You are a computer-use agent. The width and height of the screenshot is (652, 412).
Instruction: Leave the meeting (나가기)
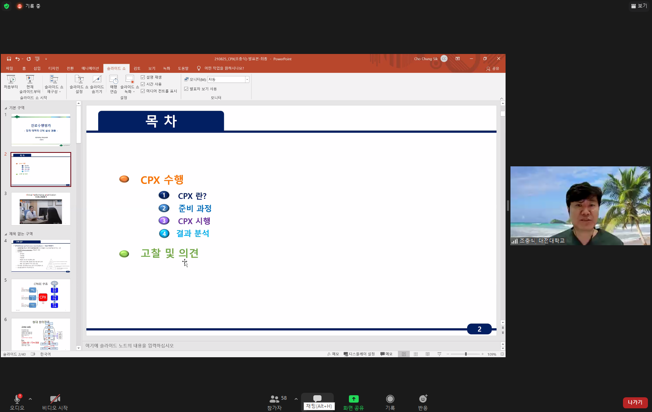(635, 403)
